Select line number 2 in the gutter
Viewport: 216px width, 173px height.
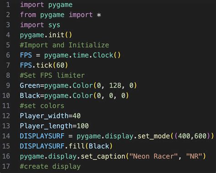[8, 15]
